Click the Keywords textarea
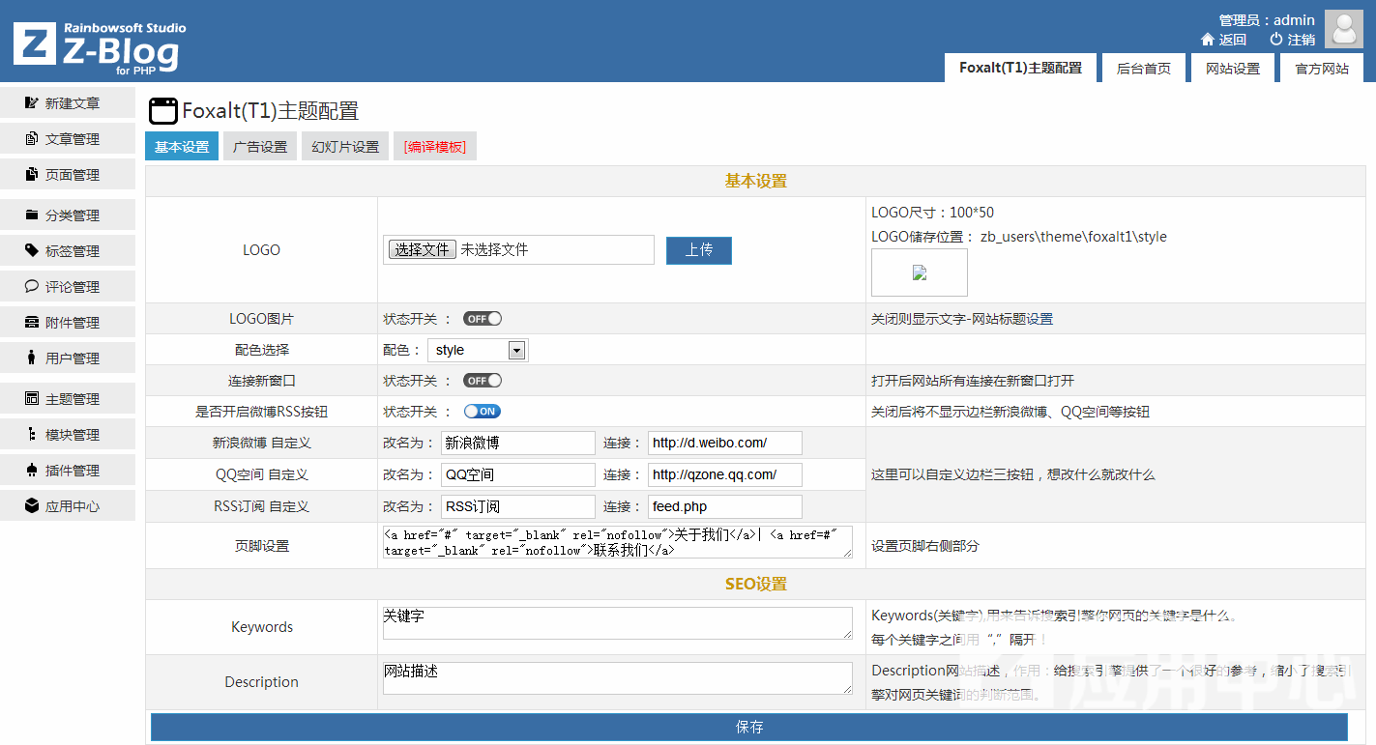This screenshot has height=745, width=1376. coord(618,623)
